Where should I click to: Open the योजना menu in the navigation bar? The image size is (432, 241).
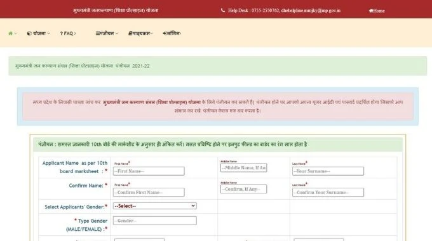point(39,33)
